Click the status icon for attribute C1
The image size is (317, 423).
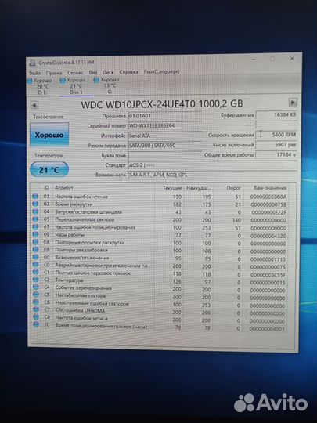pos(35,272)
